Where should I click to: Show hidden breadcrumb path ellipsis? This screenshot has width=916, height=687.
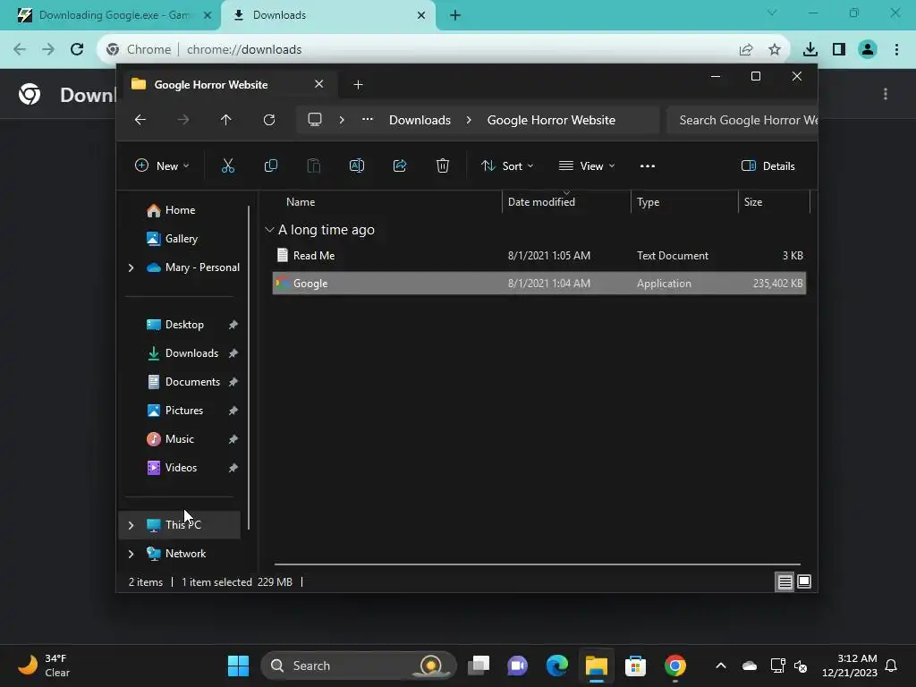click(368, 119)
